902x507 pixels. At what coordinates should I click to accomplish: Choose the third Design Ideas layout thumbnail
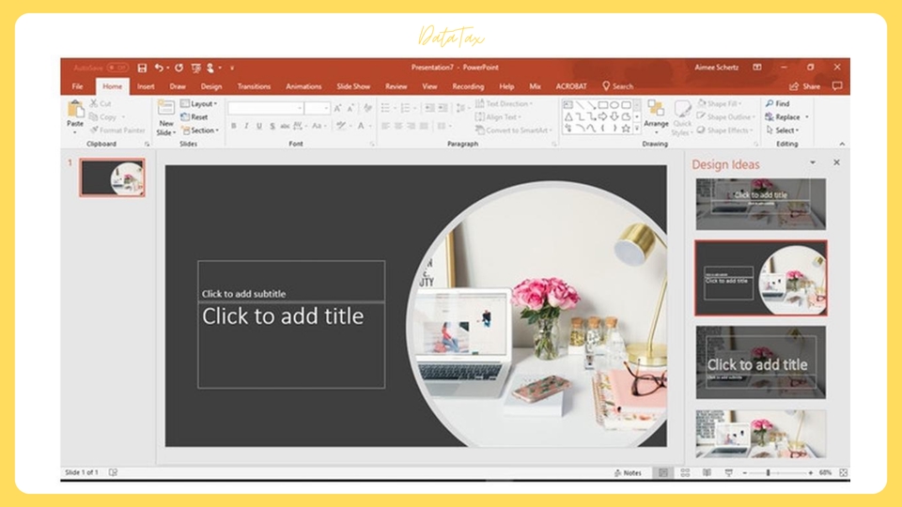(x=760, y=362)
